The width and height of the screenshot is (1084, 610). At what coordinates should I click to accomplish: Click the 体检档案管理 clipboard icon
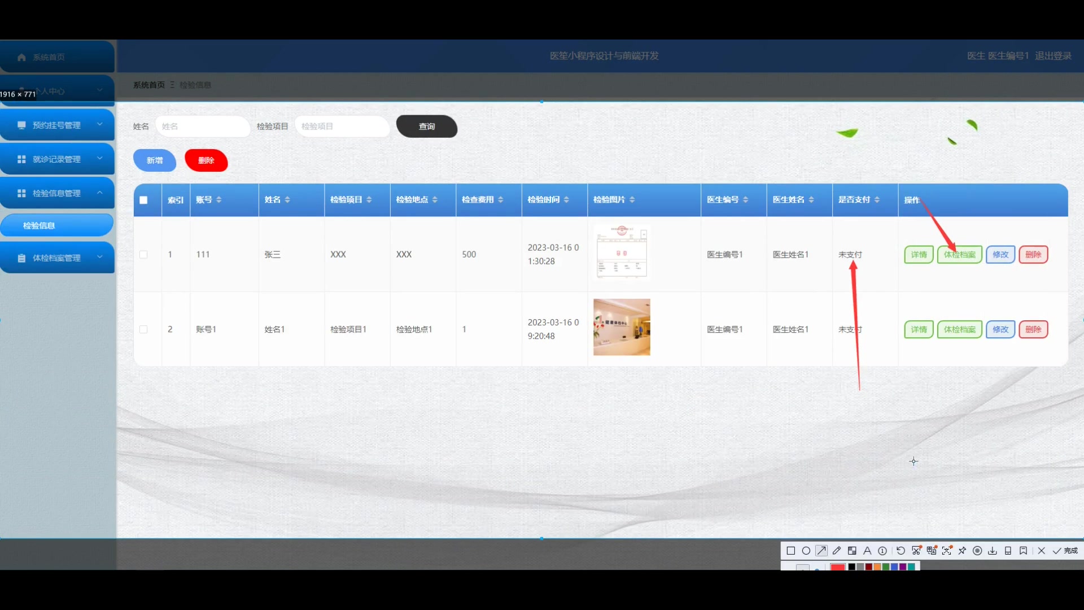tap(21, 258)
